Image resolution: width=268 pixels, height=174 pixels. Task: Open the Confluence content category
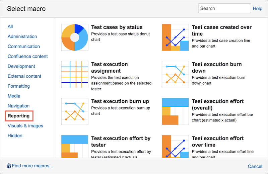28,56
